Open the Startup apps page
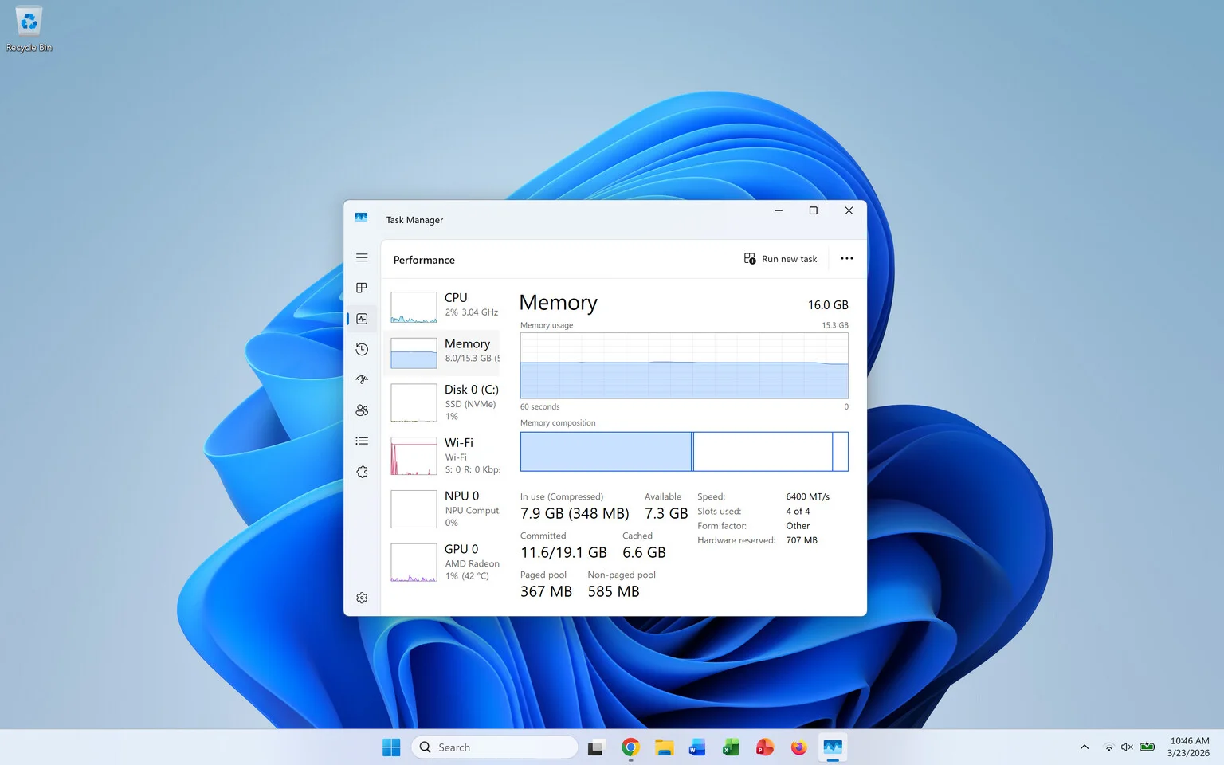Screen dimensions: 1224x765 pos(362,379)
